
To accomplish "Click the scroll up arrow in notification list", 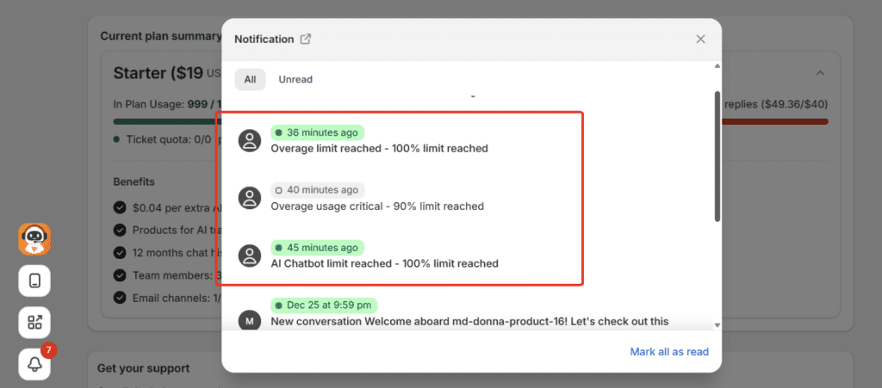I will point(717,66).
